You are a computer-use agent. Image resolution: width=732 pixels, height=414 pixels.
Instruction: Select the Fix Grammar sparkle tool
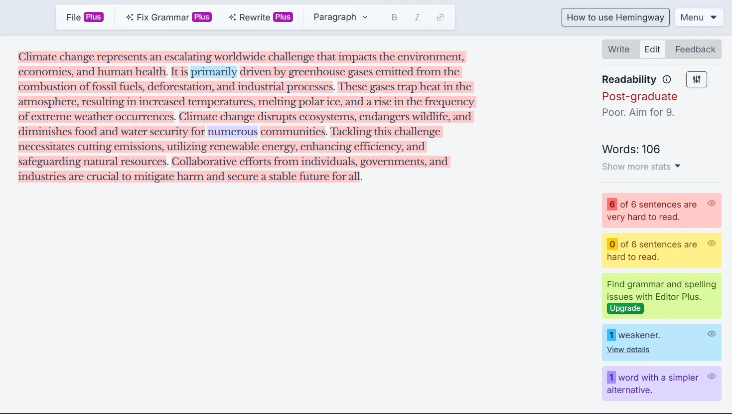167,17
